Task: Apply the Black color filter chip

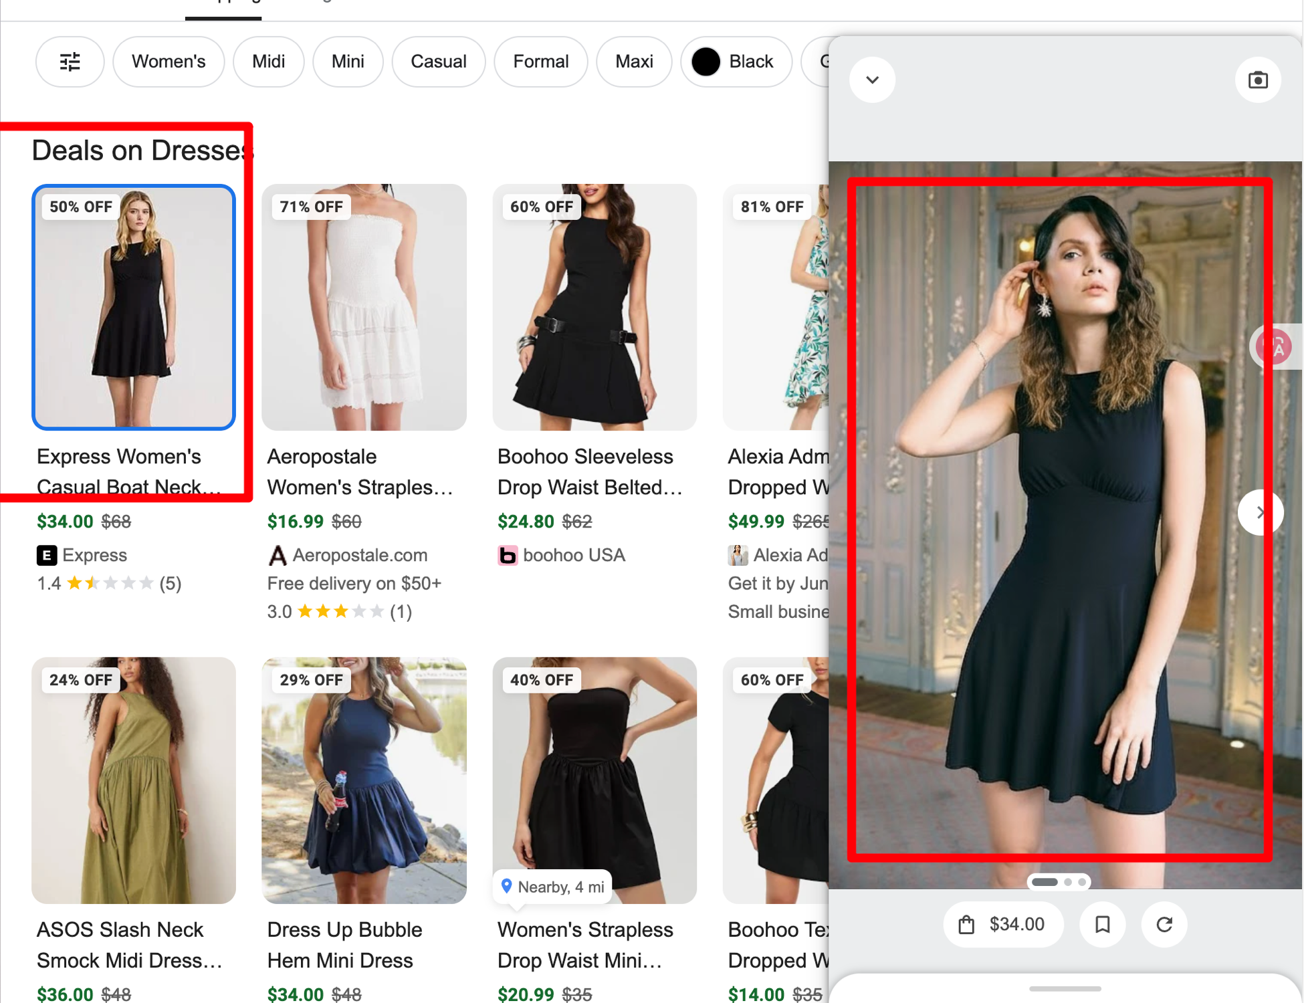Action: click(x=736, y=62)
